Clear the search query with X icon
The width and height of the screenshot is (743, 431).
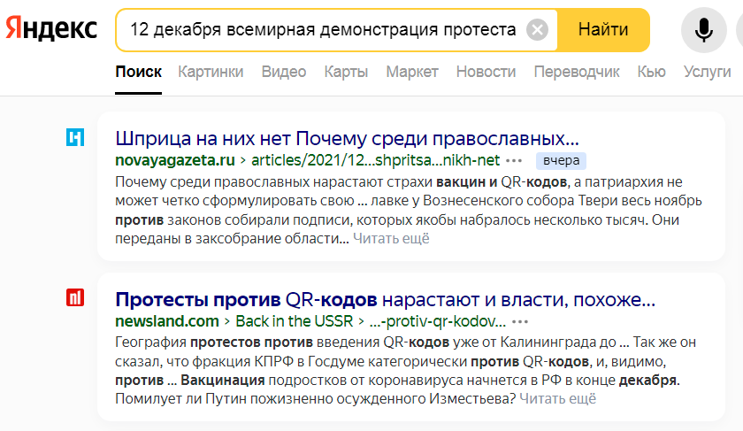(x=537, y=30)
